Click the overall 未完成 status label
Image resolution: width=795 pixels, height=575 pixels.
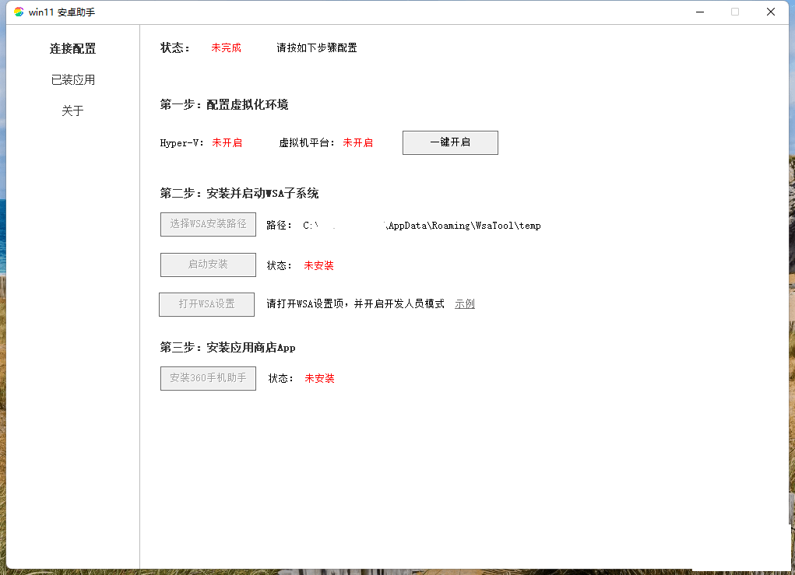[x=226, y=48]
